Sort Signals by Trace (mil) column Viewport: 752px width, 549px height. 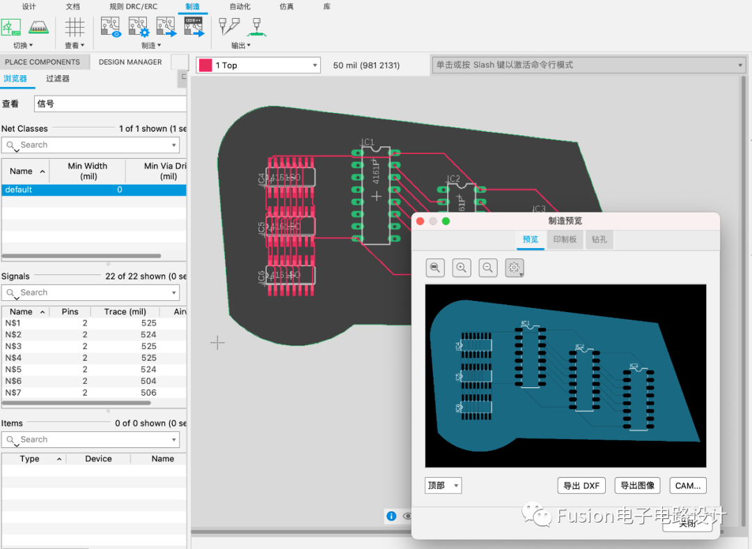pos(125,312)
